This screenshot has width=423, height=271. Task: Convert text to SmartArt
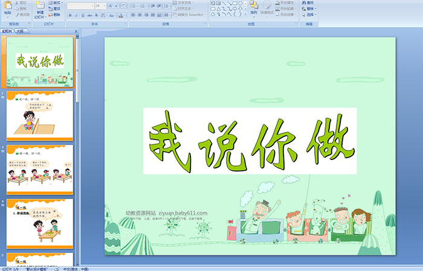pyautogui.click(x=190, y=14)
